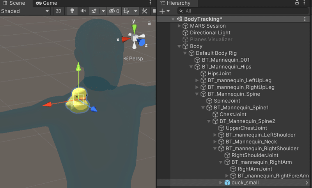Collapse Default Body Rig

185,53
